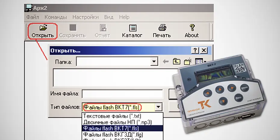
Task: Select Текстовые файлы (*.txt) option
Action: [122, 116]
